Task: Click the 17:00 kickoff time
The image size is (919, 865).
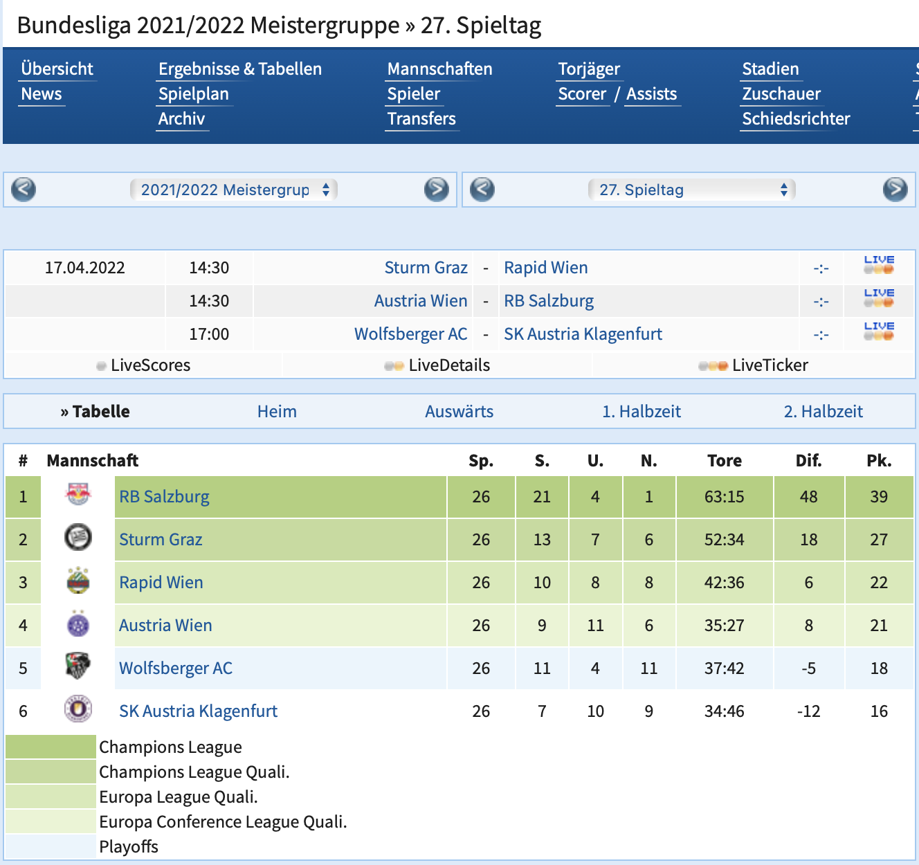Action: click(209, 334)
